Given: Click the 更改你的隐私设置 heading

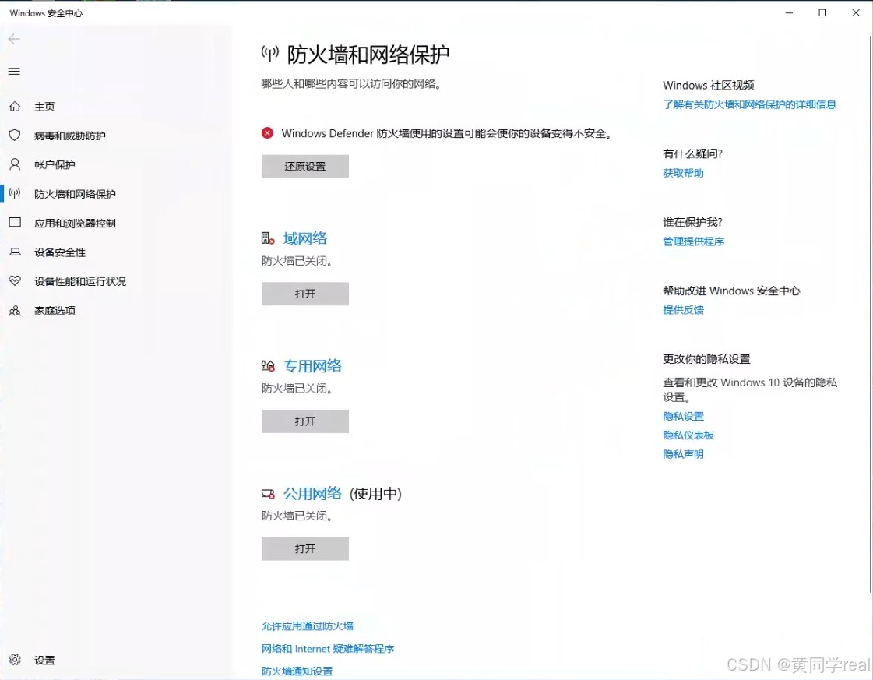Looking at the screenshot, I should (x=706, y=359).
